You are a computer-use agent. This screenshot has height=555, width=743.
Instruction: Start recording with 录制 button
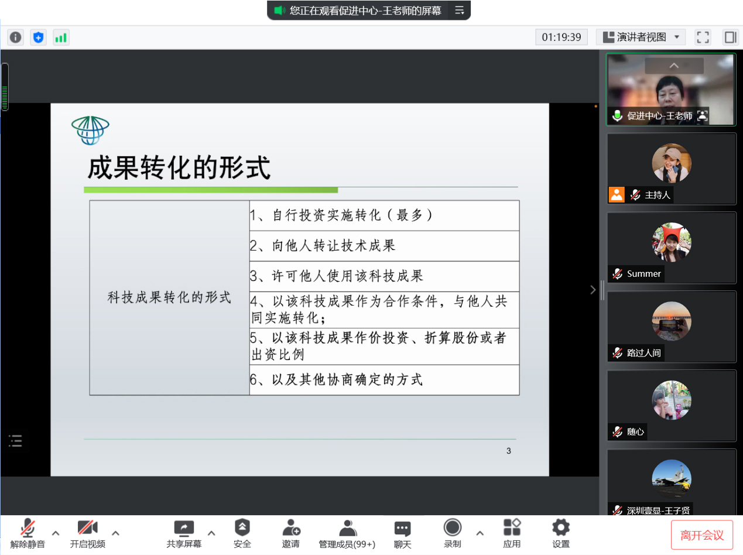(452, 533)
